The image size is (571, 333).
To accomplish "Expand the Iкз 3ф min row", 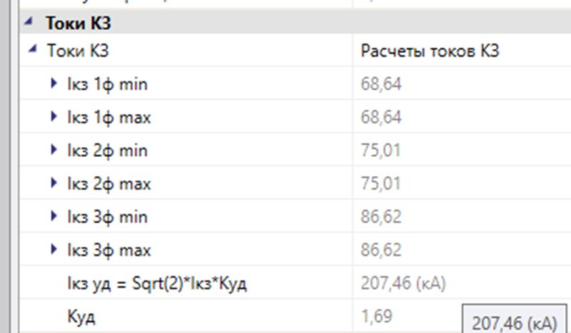I will click(54, 217).
